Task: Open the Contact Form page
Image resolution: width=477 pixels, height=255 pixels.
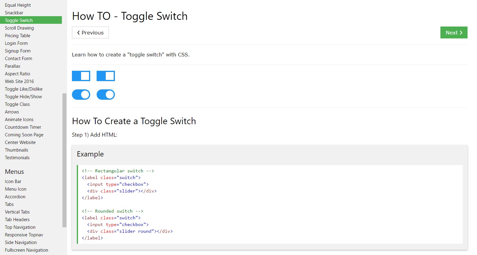Action: [18, 58]
